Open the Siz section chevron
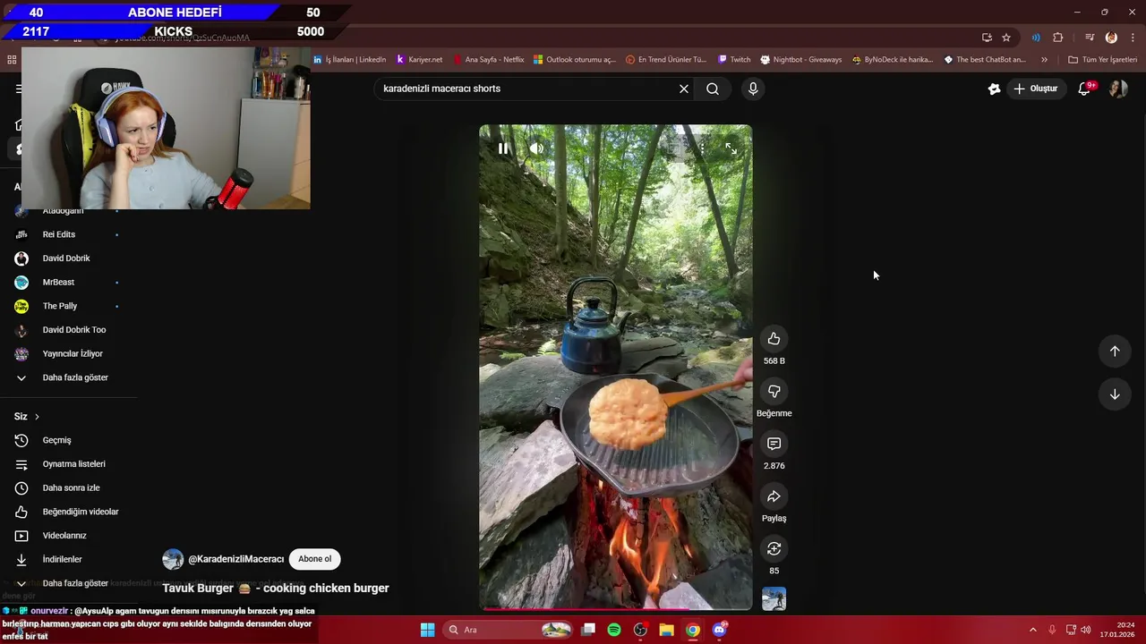 (x=37, y=417)
